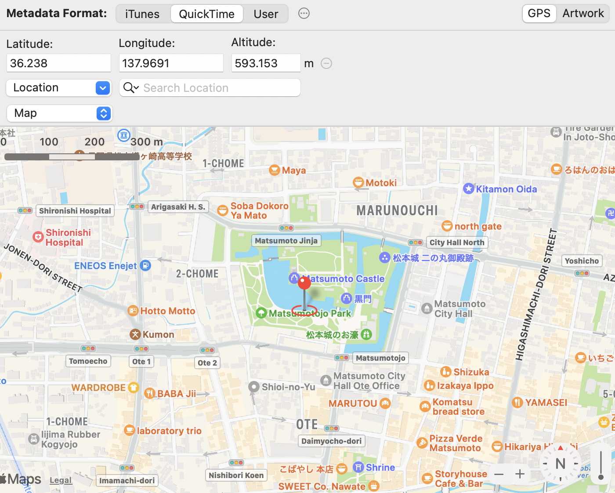Image resolution: width=615 pixels, height=493 pixels.
Task: Open the Map type popup menu
Action: click(60, 113)
